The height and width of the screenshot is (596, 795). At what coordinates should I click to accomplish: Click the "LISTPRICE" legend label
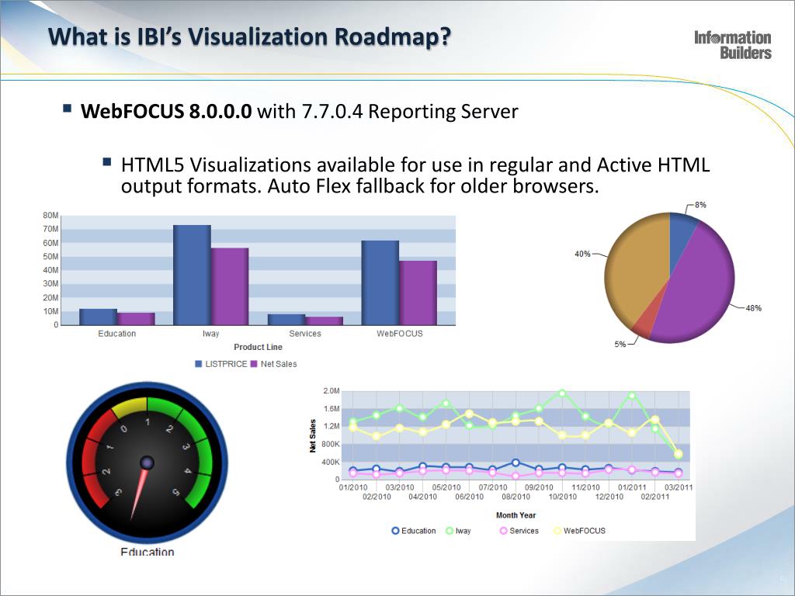click(226, 364)
